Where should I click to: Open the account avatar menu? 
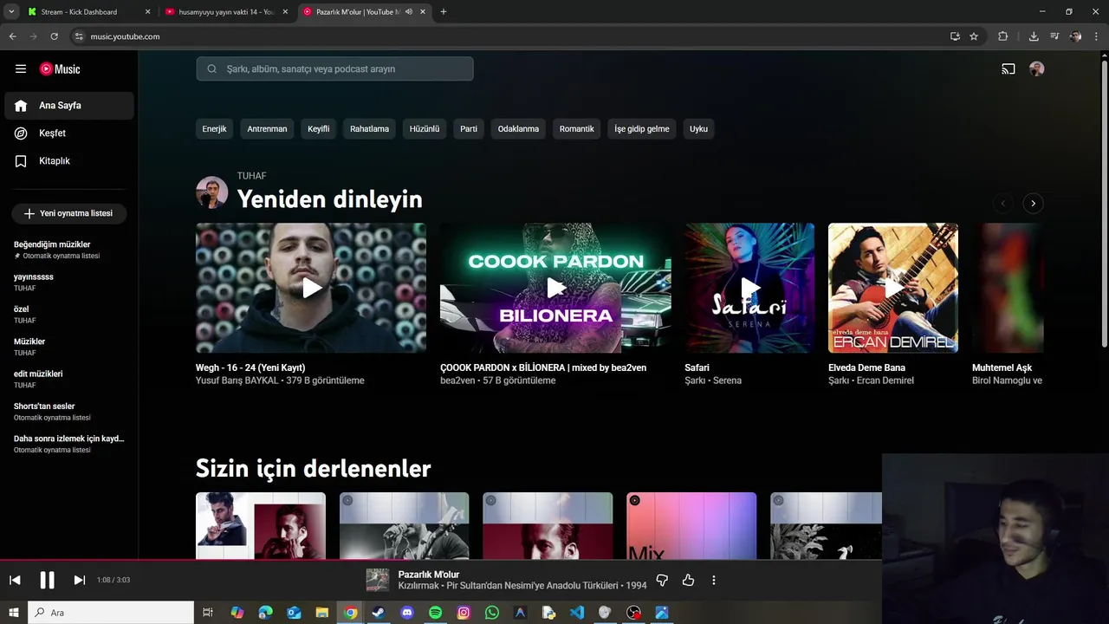[1037, 69]
